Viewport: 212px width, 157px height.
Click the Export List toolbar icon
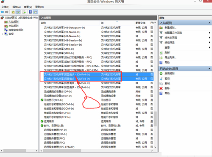coord(24,12)
